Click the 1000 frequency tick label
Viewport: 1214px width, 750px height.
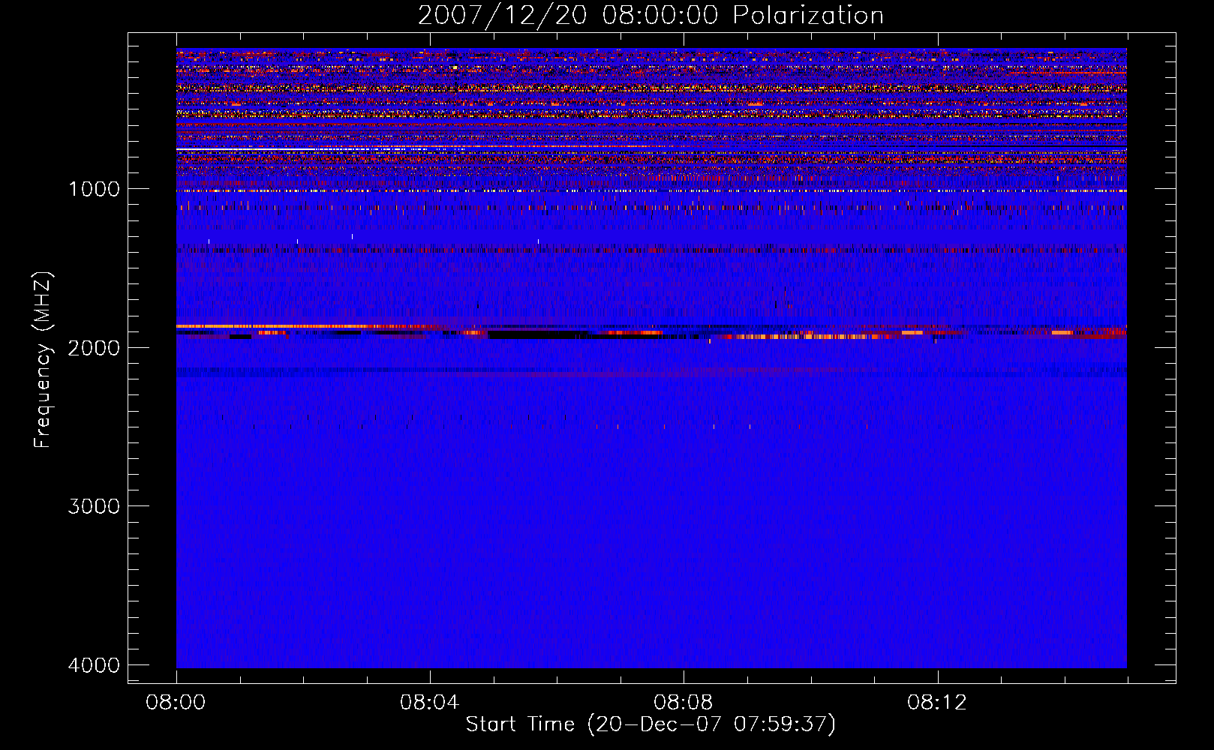click(x=94, y=189)
